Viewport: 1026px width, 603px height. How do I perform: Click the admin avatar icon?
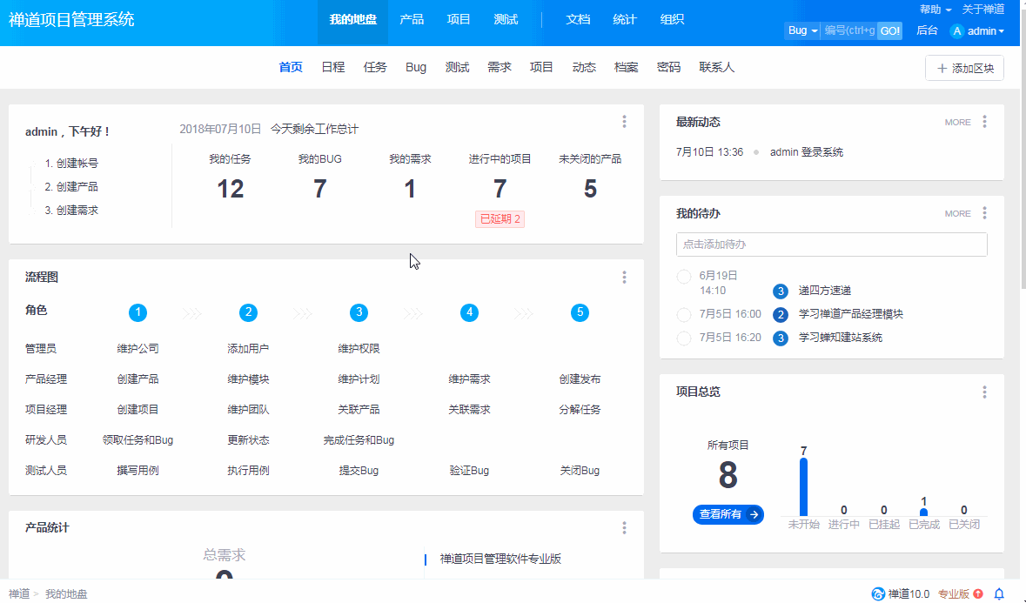click(957, 31)
